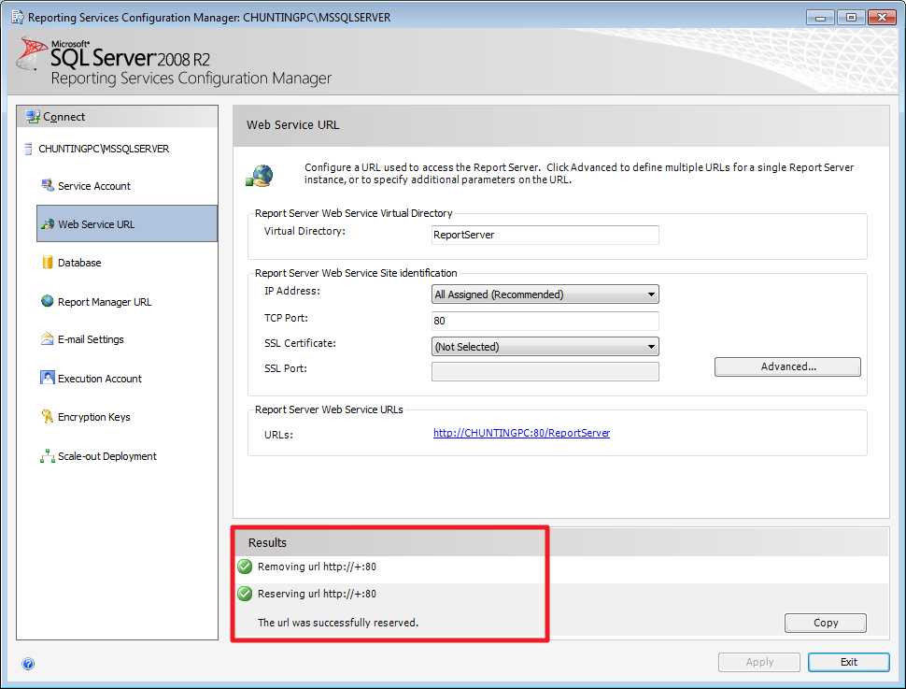This screenshot has height=689, width=906.
Task: Click the 'TCP Port:' label
Action: point(286,318)
